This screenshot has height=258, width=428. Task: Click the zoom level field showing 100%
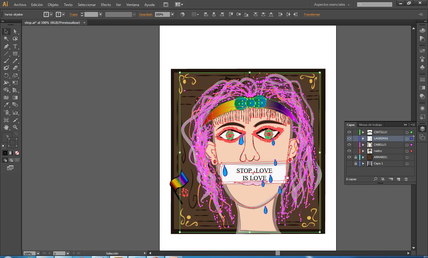click(x=29, y=254)
